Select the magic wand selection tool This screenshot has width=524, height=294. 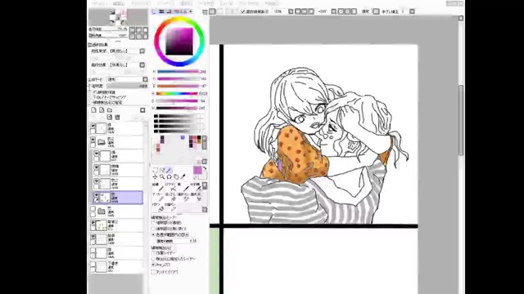click(x=169, y=170)
